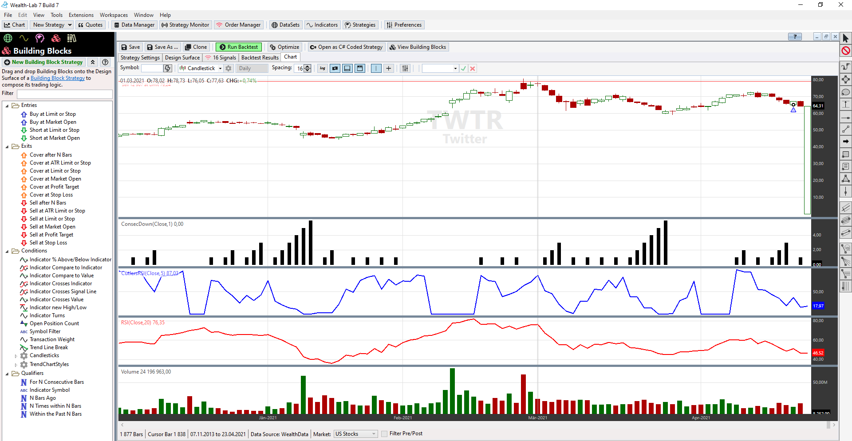The height and width of the screenshot is (441, 852).
Task: Follow the Building Block Strategy link
Action: (x=58, y=78)
